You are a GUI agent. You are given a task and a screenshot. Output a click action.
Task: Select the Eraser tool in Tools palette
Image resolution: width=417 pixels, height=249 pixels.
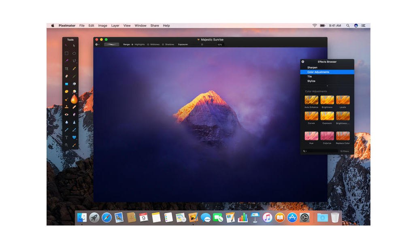[x=66, y=76]
